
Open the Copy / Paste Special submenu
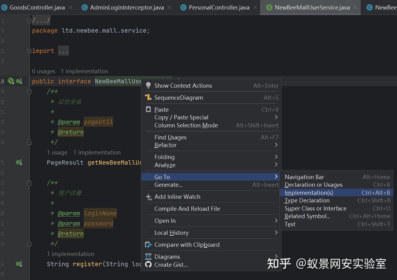point(181,118)
